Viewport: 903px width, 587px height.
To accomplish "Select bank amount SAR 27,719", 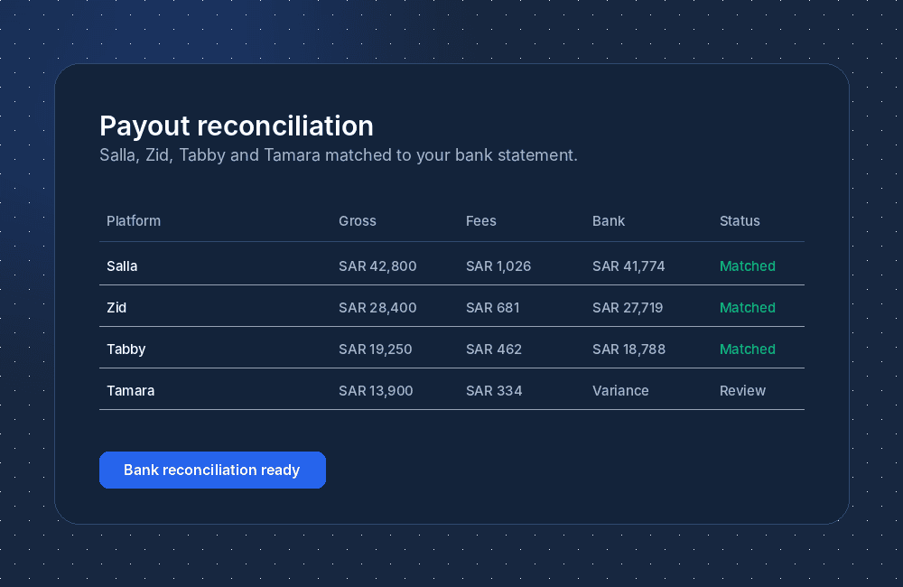I will 628,308.
